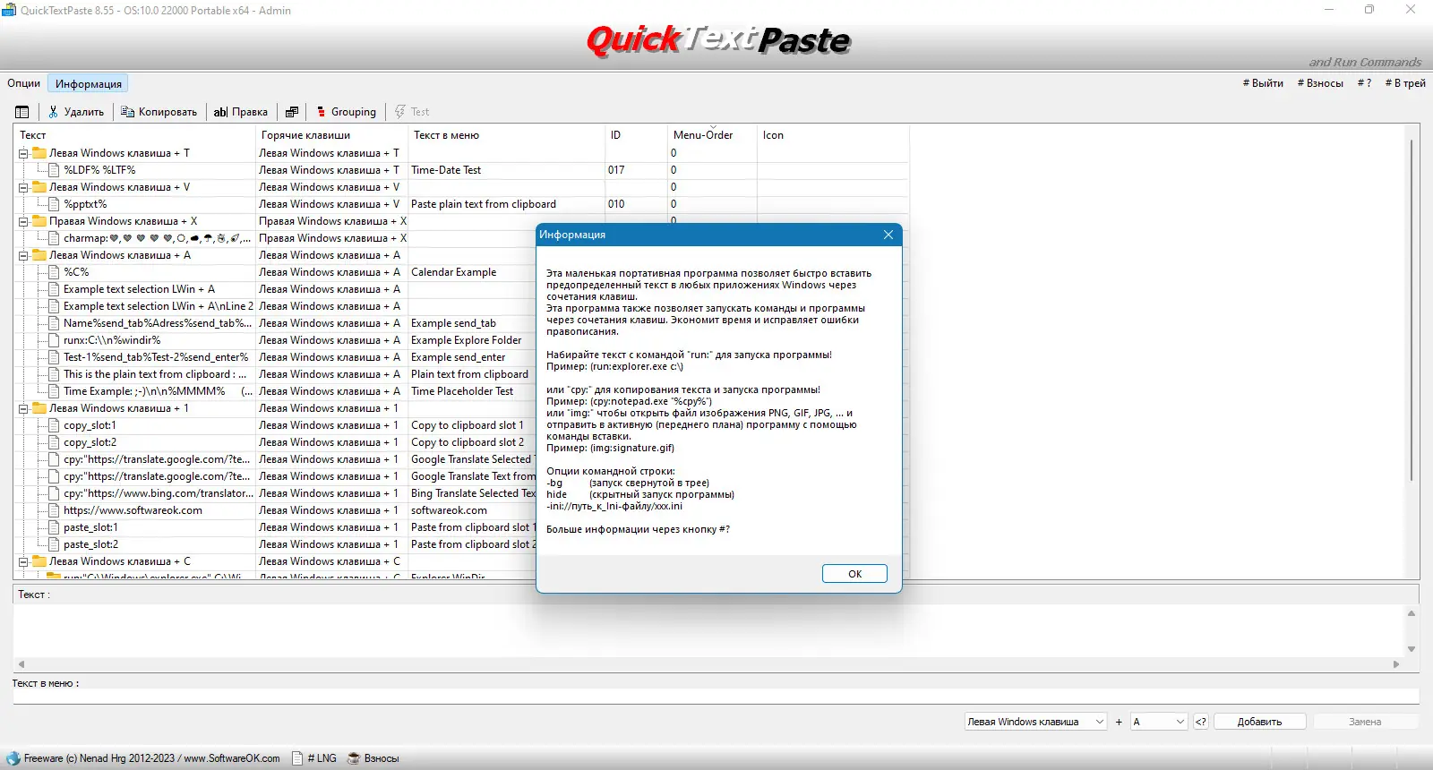Click the folder icon of Левая Windows клавиша + V
This screenshot has height=770, width=1433.
[x=39, y=187]
